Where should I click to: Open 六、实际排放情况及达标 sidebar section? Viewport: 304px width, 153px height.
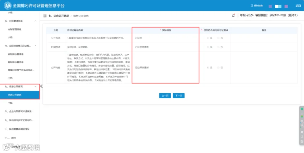click(x=18, y=46)
